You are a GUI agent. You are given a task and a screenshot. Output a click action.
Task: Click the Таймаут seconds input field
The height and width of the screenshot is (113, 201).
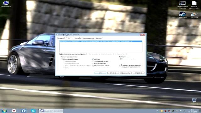(x=124, y=59)
